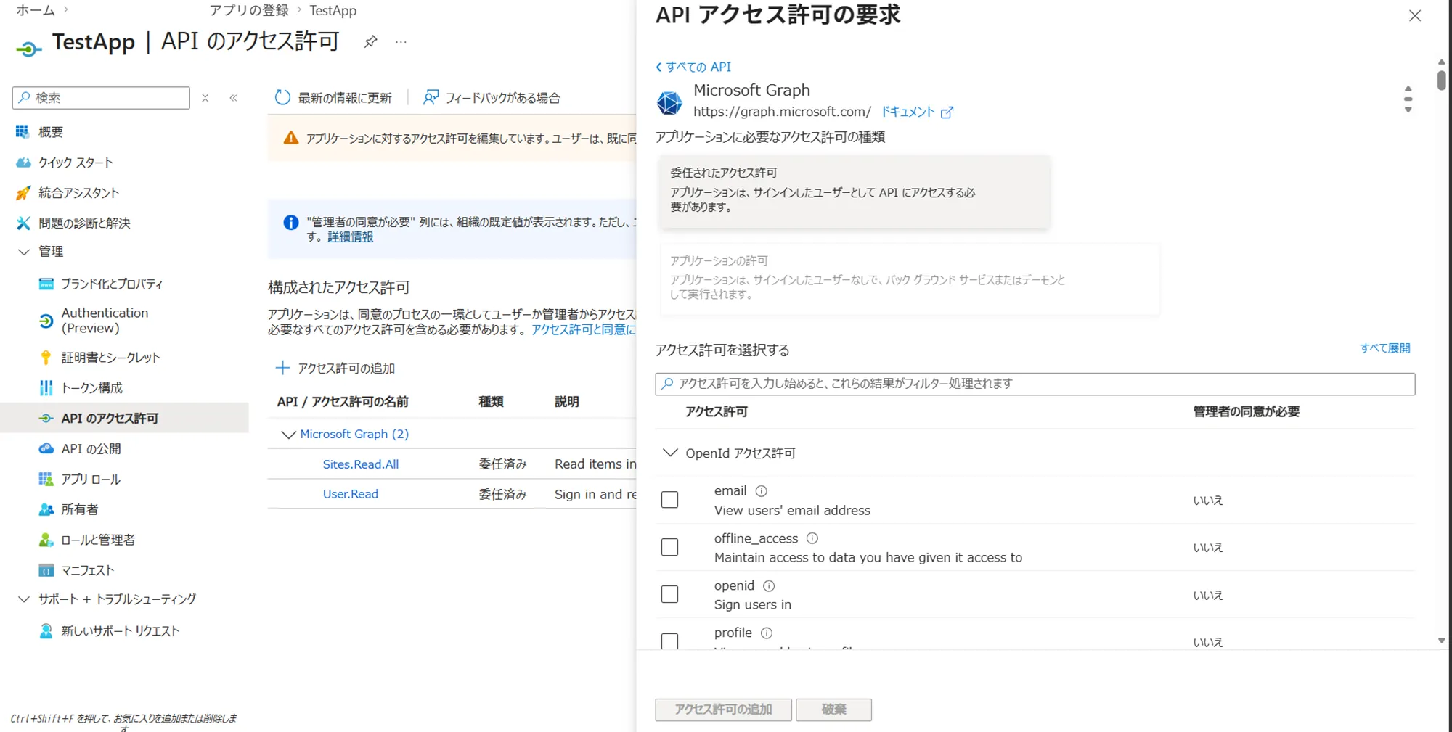Collapse the OpenId アクセス許可 group
Screen dimensions: 1452x732
tap(670, 453)
